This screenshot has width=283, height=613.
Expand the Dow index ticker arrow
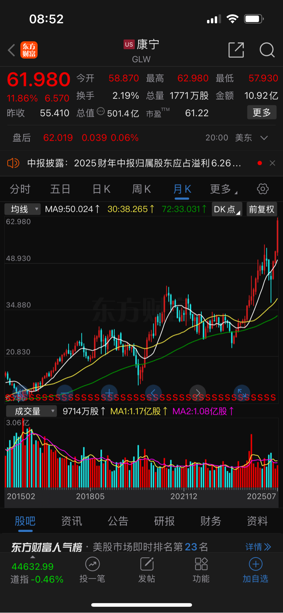(x=33, y=557)
